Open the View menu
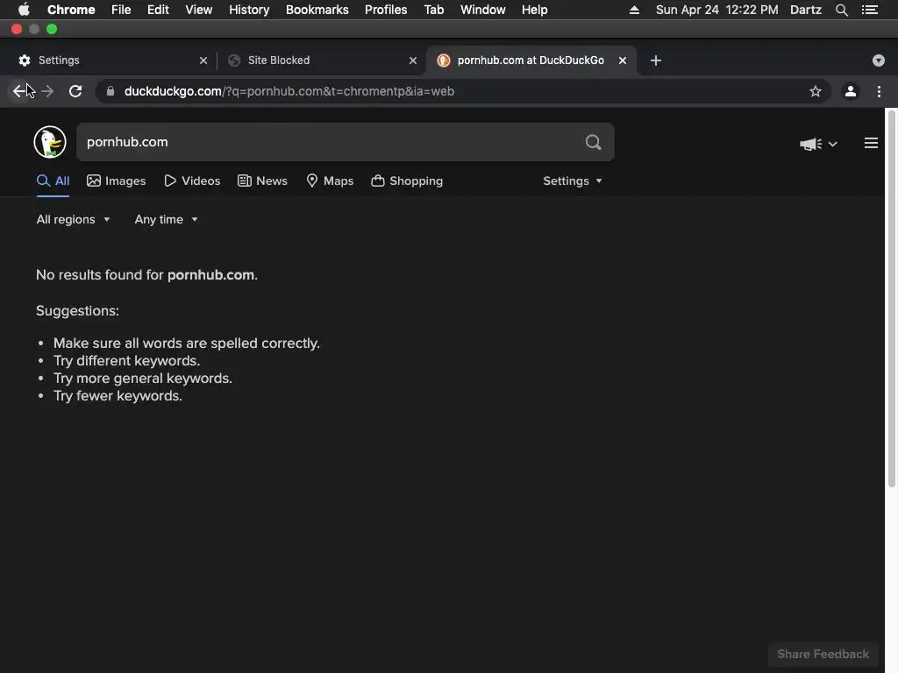This screenshot has height=673, width=898. click(199, 10)
